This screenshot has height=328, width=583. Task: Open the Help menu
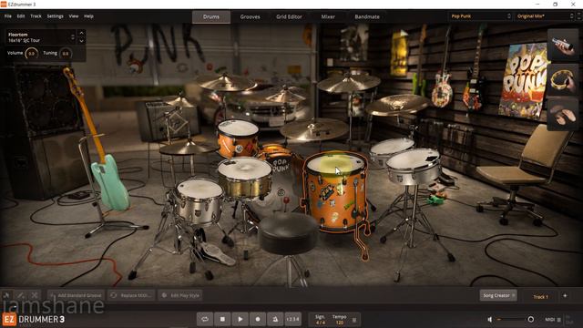88,16
